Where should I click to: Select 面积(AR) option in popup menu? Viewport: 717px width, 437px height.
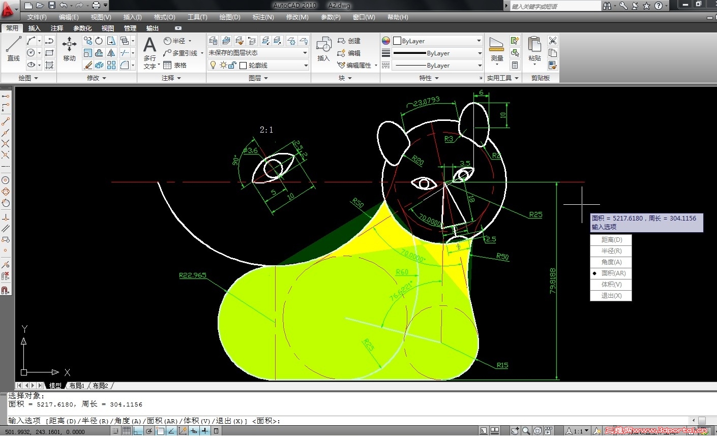click(x=611, y=273)
